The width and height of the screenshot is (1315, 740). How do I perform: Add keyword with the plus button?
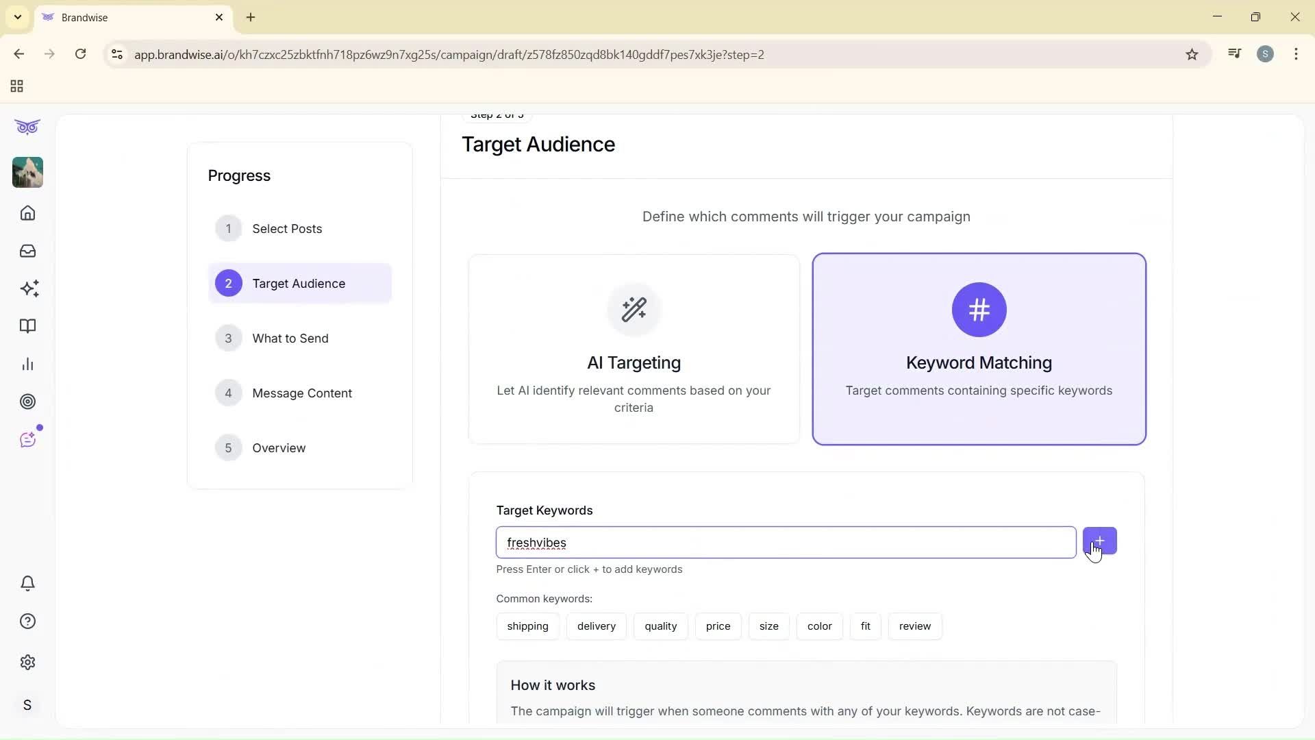[1099, 541]
